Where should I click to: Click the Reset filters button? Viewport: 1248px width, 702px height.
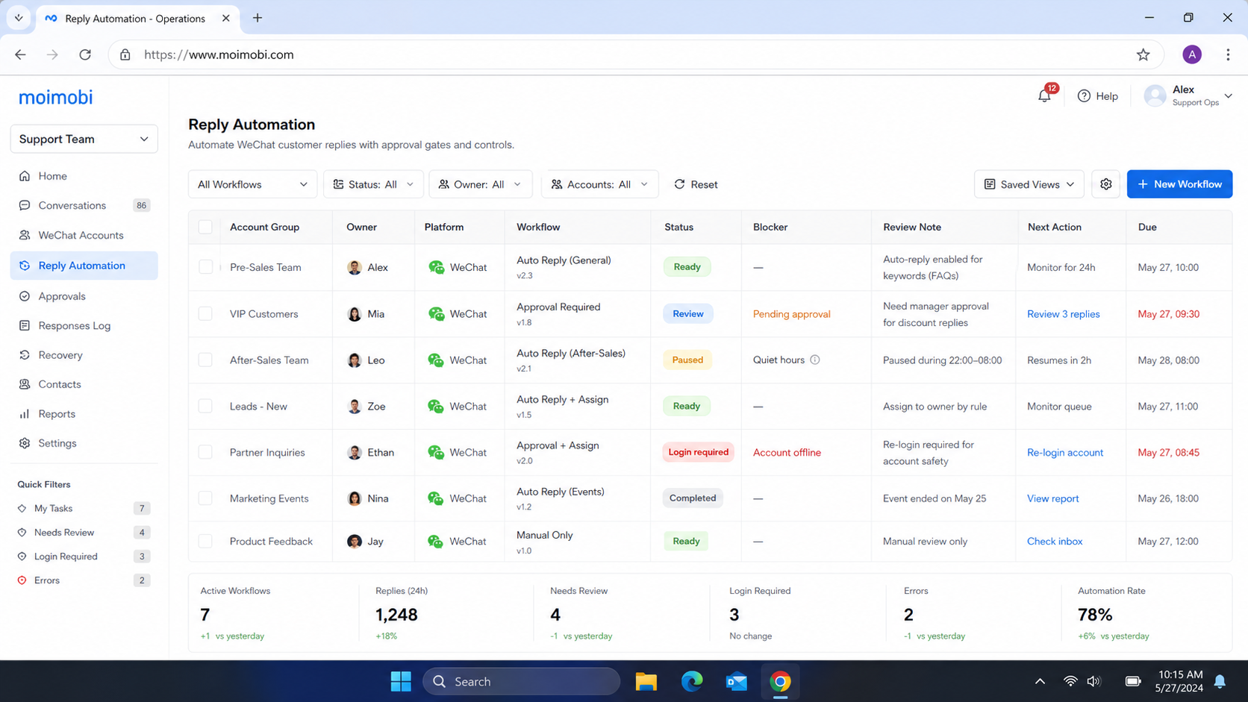tap(696, 184)
